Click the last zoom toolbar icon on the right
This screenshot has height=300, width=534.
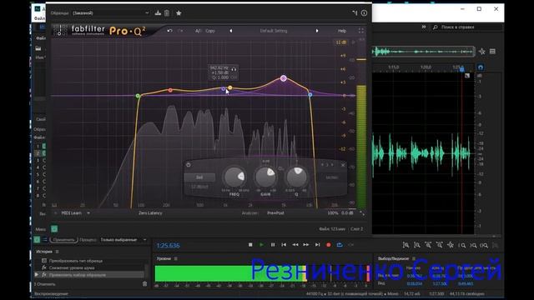click(495, 245)
